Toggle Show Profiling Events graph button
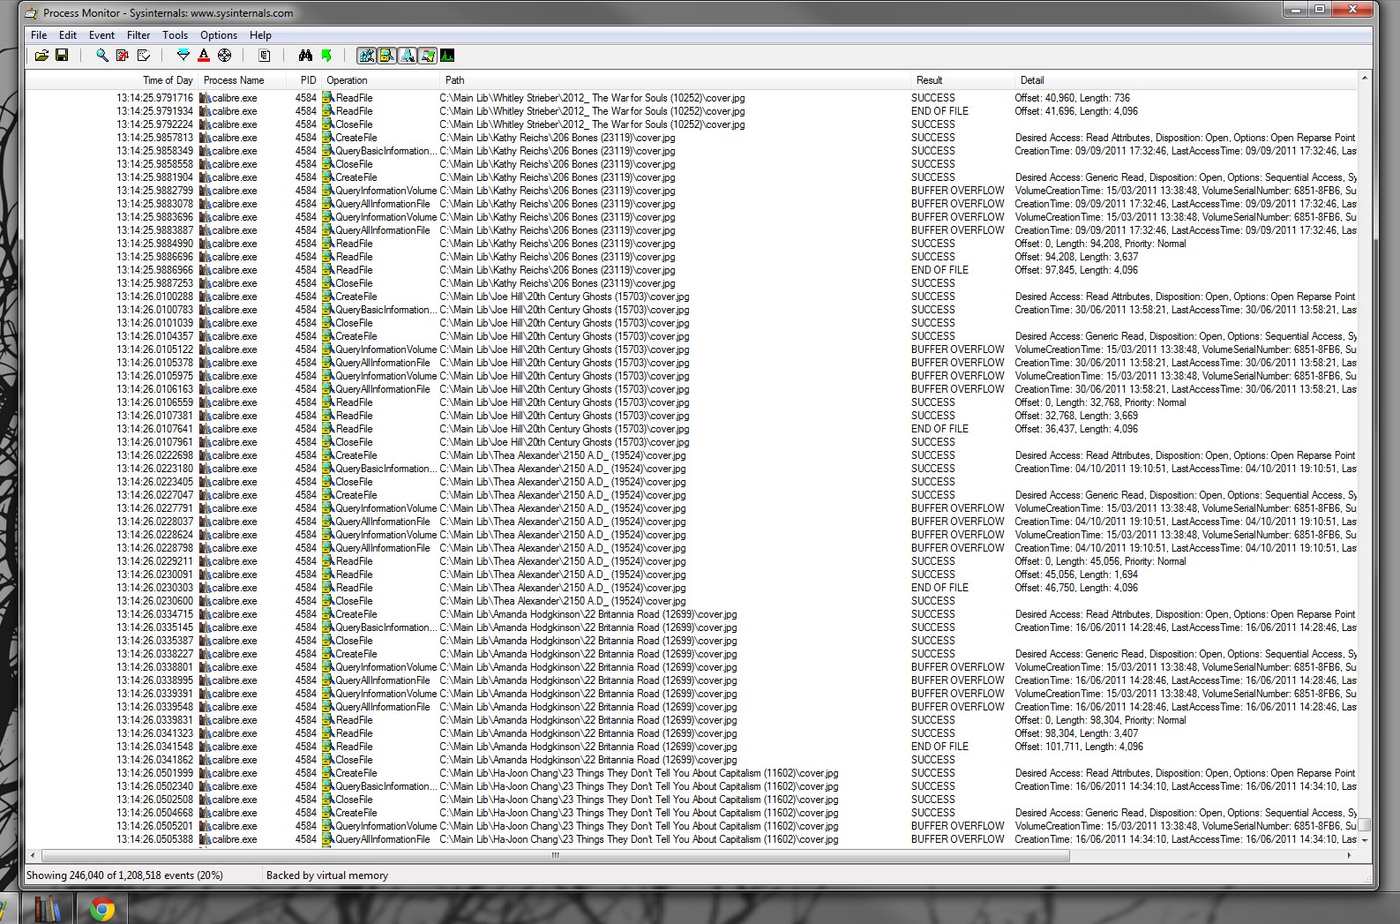The height and width of the screenshot is (924, 1400). 447,56
